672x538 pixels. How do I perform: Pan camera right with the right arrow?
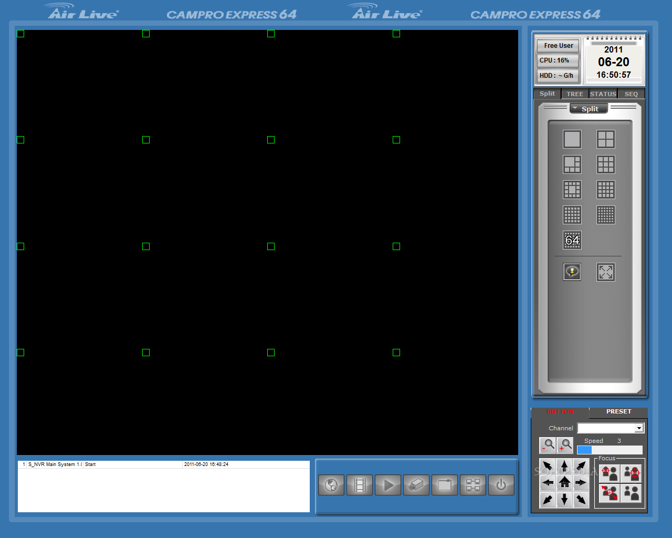(581, 482)
